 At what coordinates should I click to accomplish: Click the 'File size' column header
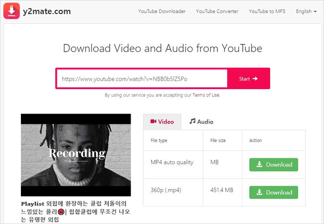tap(218, 140)
